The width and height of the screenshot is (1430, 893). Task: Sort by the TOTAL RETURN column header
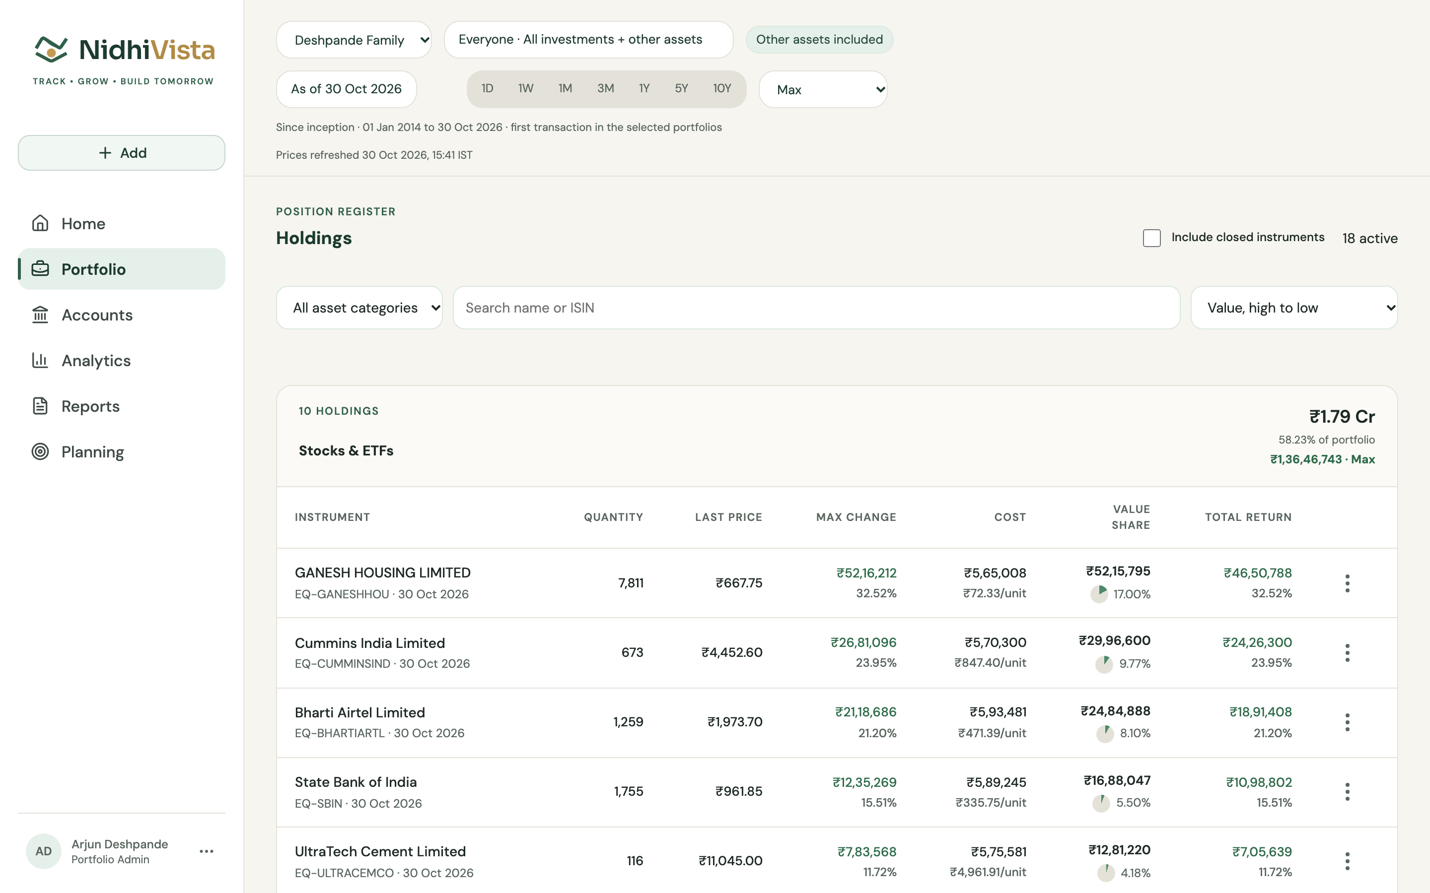tap(1248, 517)
